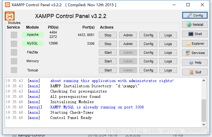Select the green Apache module label
The height and width of the screenshot is (137, 212).
coord(33,34)
